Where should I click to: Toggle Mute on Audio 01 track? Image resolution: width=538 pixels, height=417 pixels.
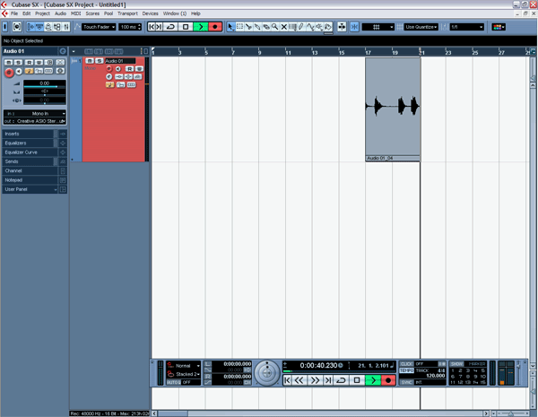pos(89,61)
